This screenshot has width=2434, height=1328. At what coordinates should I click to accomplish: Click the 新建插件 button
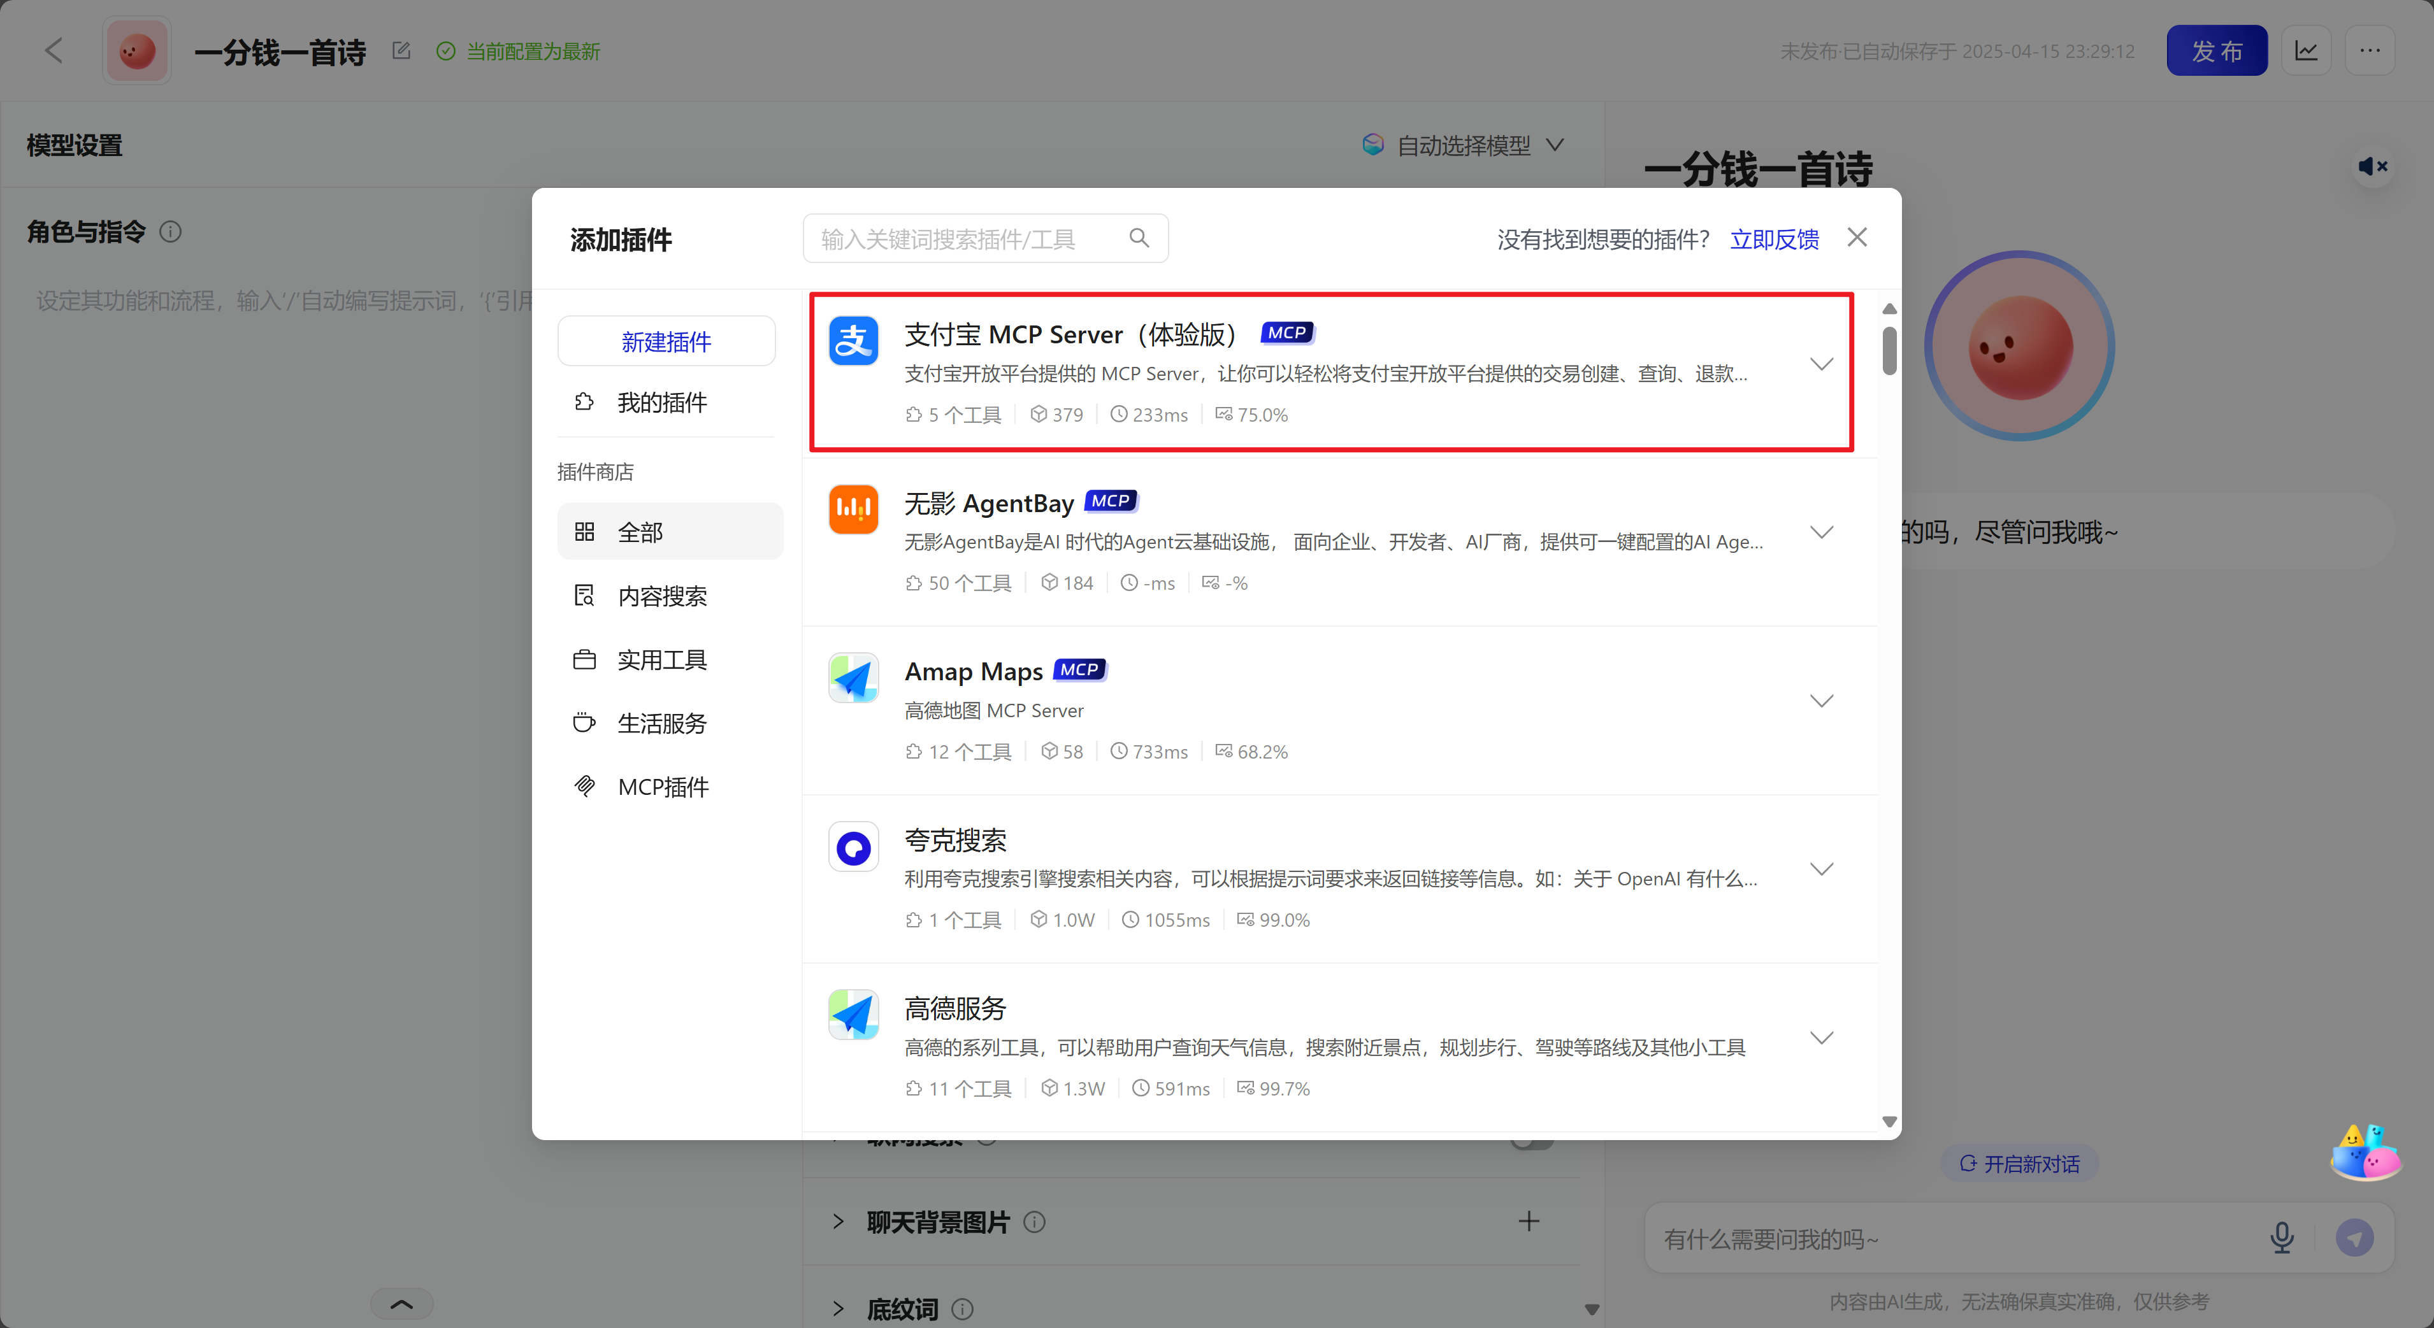point(666,341)
